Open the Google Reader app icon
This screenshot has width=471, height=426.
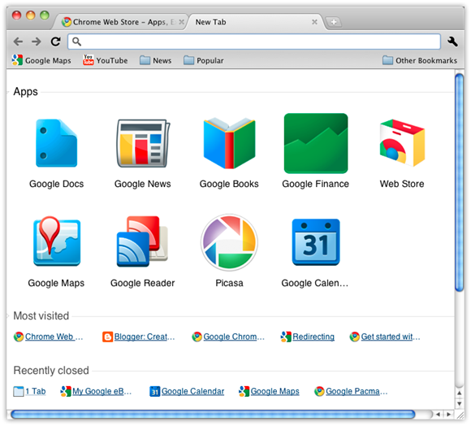pos(143,241)
